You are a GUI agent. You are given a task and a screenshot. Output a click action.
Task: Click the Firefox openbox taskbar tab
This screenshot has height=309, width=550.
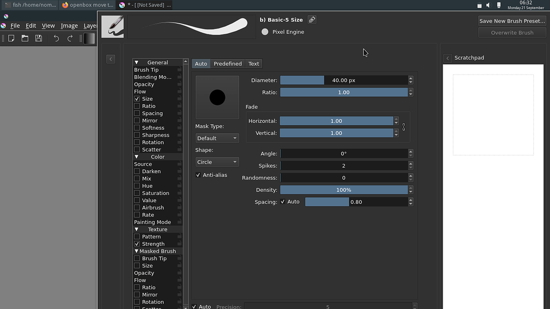88,5
